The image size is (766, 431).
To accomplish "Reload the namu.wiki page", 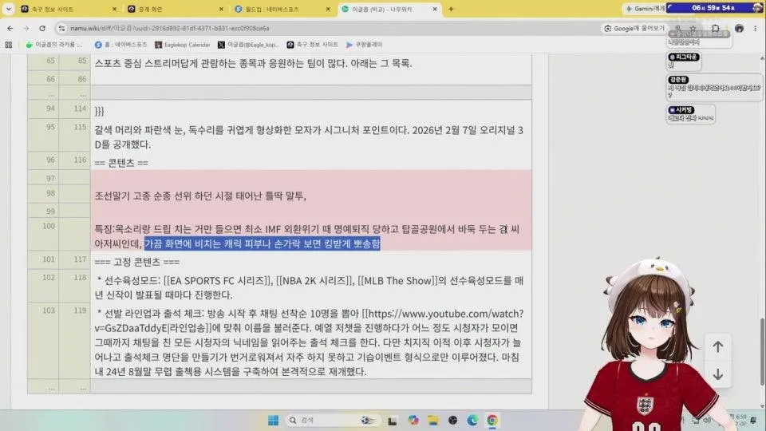I will (x=42, y=29).
